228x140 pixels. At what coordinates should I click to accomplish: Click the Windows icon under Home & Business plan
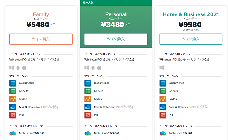tap(162, 68)
